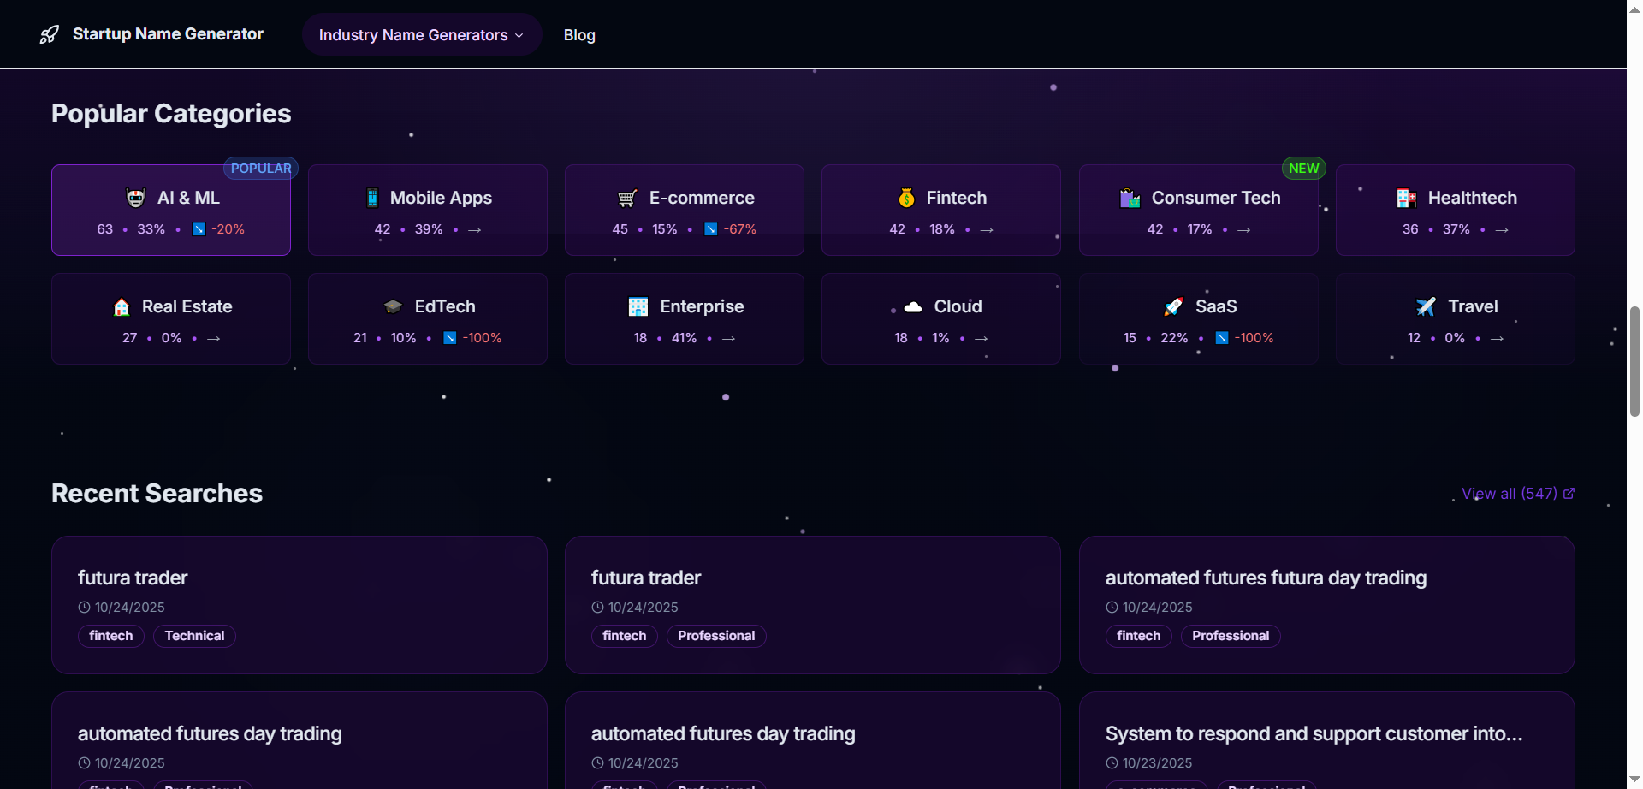Click the EdTech graduation cap icon
The width and height of the screenshot is (1643, 789).
[x=392, y=306]
